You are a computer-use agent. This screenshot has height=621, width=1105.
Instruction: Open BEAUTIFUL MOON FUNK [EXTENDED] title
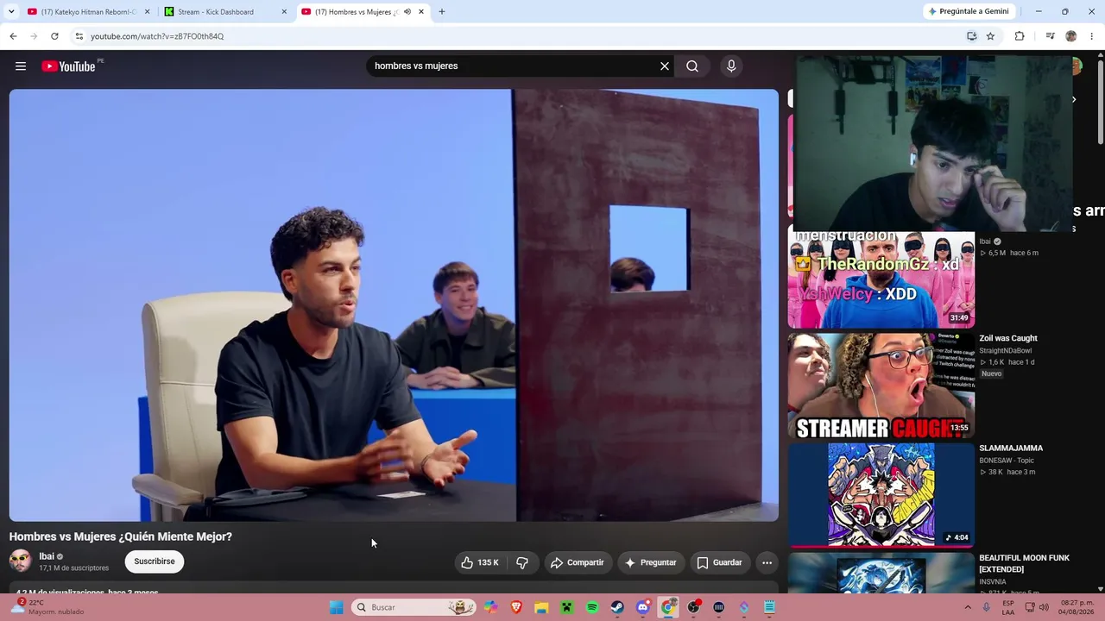[x=1024, y=563]
